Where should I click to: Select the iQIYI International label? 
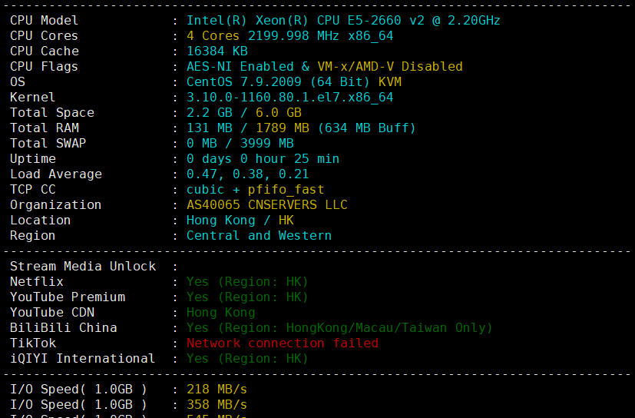82,359
